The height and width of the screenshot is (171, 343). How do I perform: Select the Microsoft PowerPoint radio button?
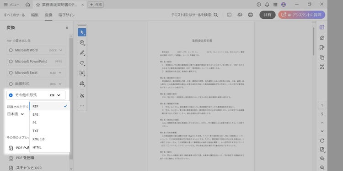click(x=11, y=62)
